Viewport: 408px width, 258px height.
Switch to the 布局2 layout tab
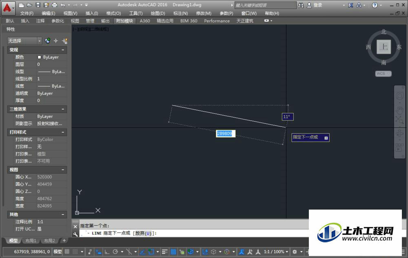tap(49, 241)
